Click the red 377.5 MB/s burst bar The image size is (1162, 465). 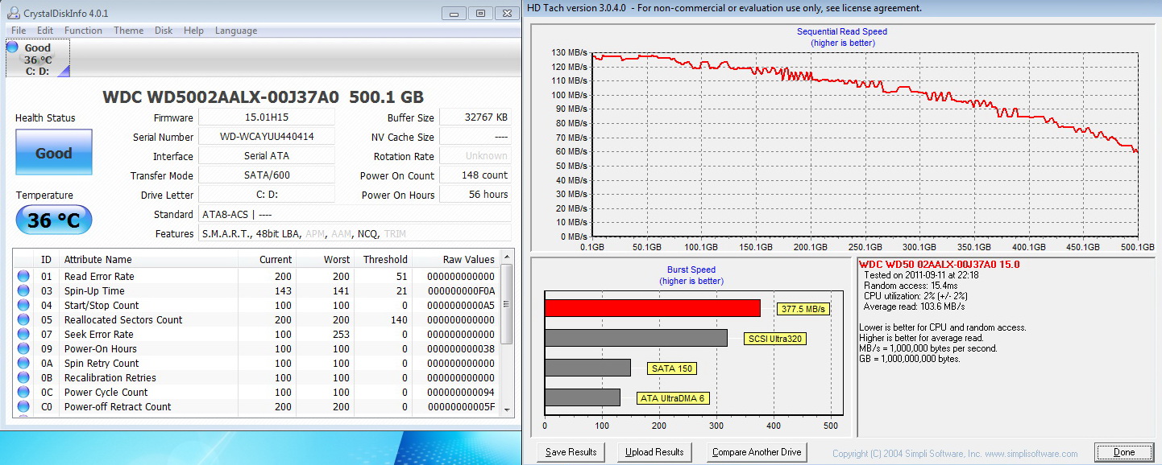[653, 308]
